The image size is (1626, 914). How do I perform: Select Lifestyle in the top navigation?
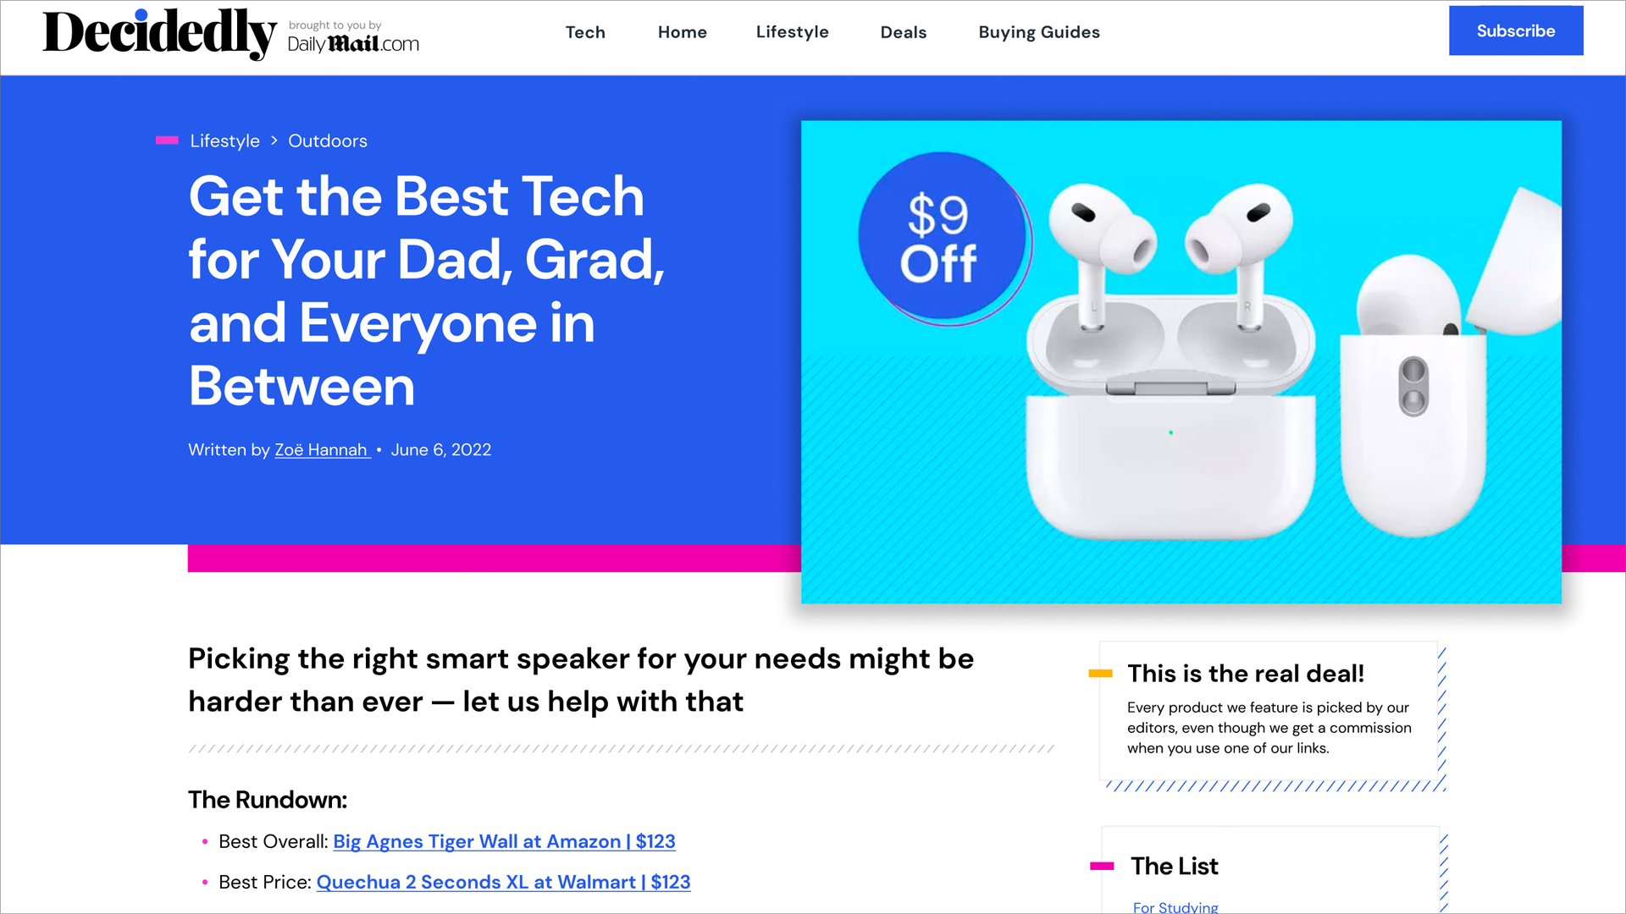coord(793,32)
